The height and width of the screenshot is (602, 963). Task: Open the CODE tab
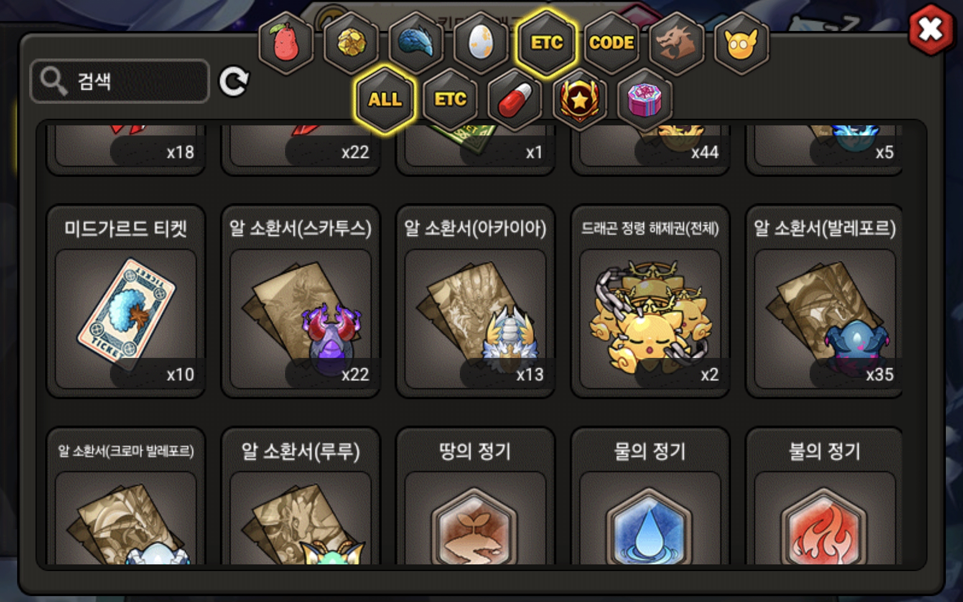pos(612,43)
